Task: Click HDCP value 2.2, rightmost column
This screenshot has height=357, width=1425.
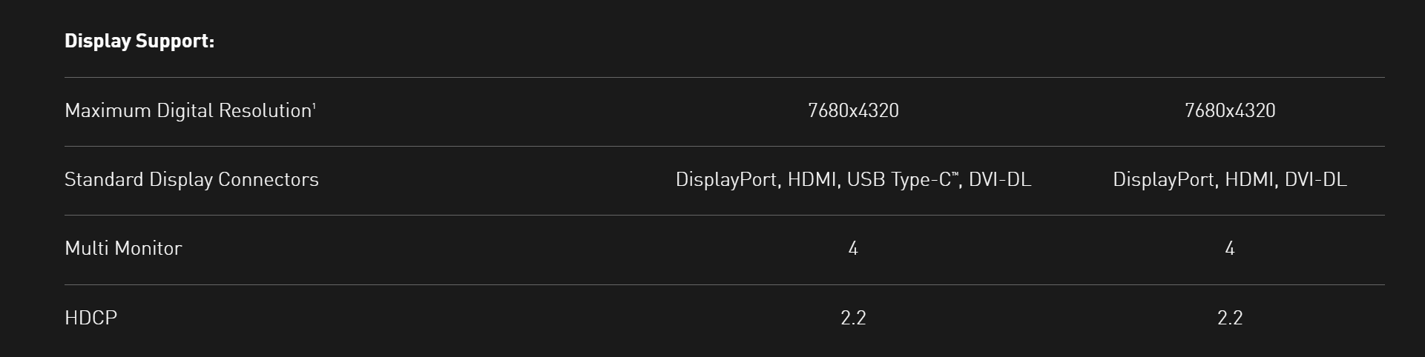Action: (1230, 318)
